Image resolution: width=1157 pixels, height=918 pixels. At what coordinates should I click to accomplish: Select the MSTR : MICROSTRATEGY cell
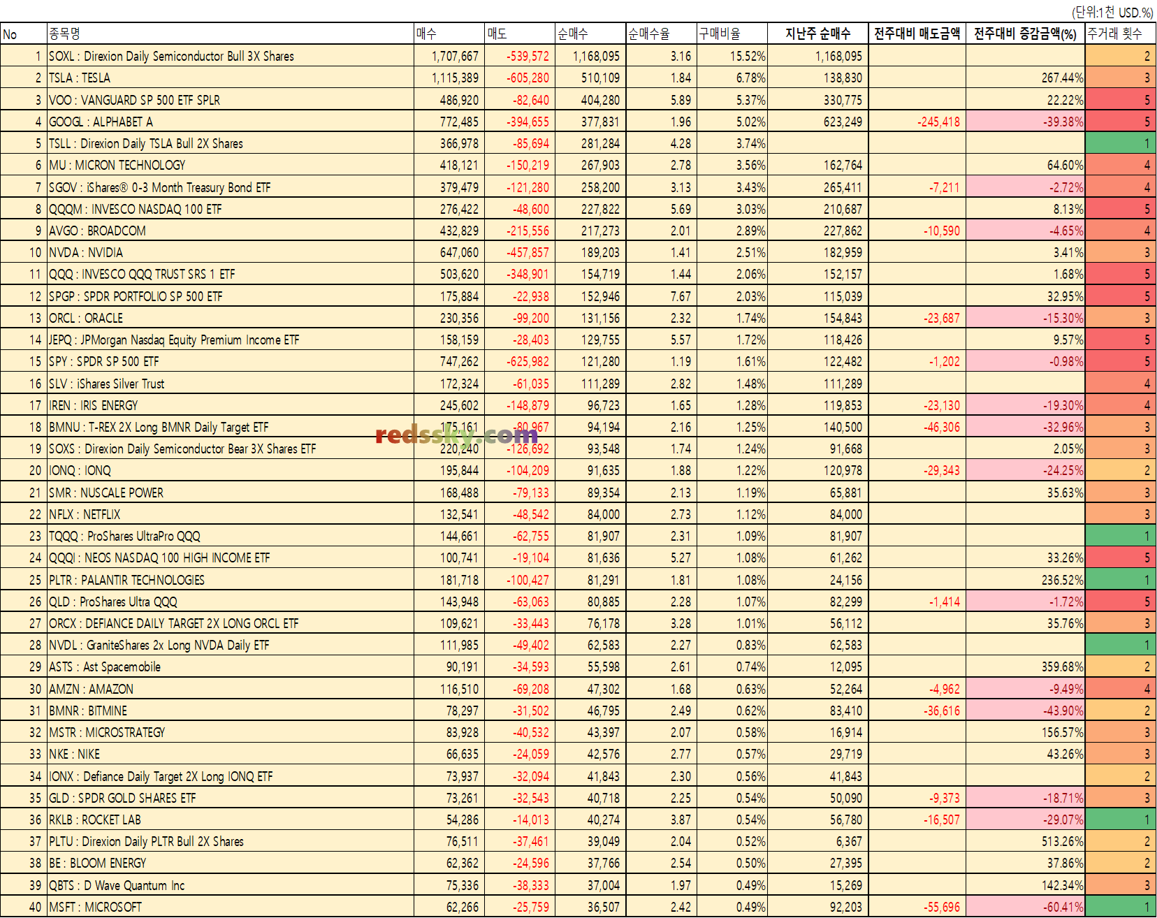[x=231, y=732]
